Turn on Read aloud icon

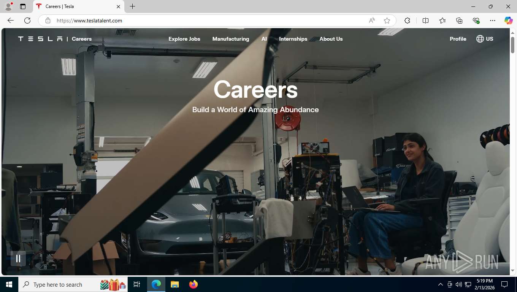[x=372, y=21]
